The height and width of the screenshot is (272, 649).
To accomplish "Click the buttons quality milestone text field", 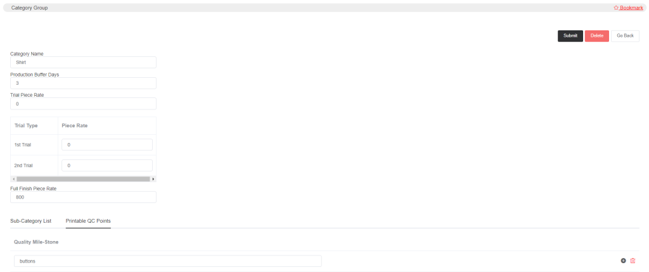I will pyautogui.click(x=167, y=261).
